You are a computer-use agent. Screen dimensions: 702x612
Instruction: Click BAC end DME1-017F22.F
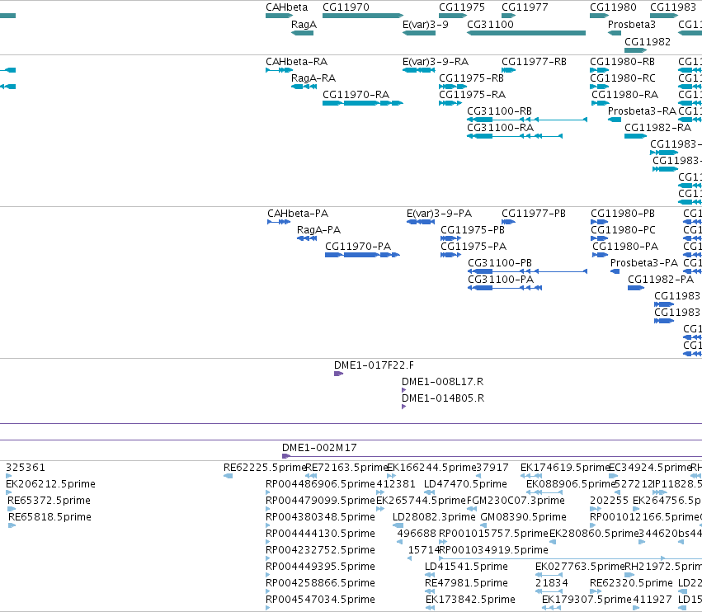tap(338, 374)
